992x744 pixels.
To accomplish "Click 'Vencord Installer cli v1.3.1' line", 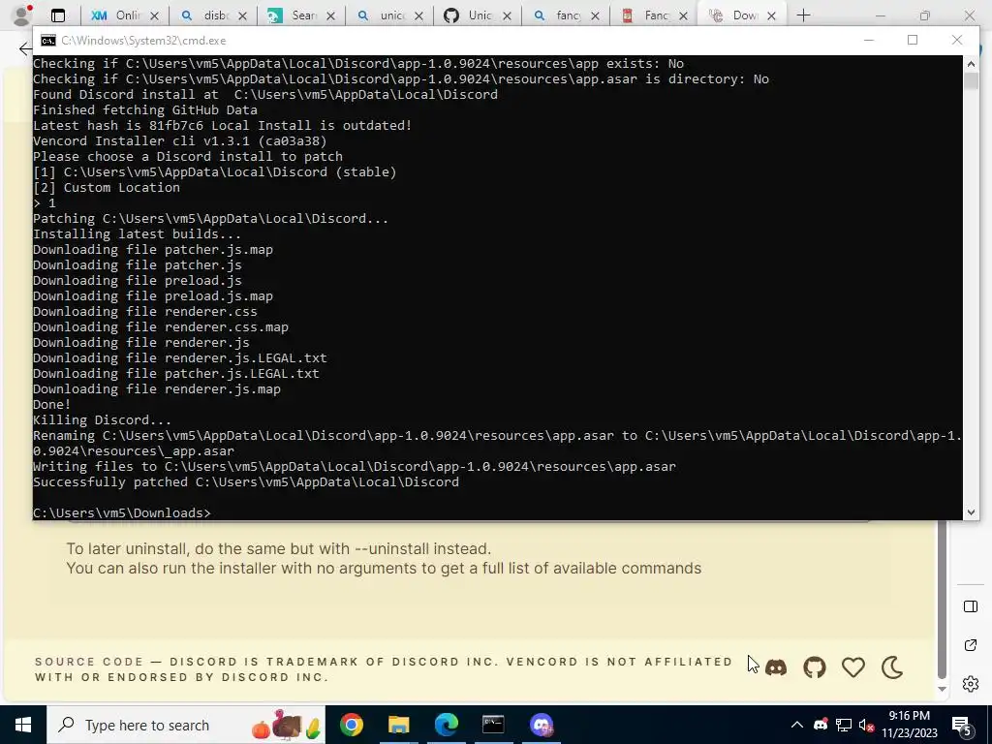I will coord(179,141).
